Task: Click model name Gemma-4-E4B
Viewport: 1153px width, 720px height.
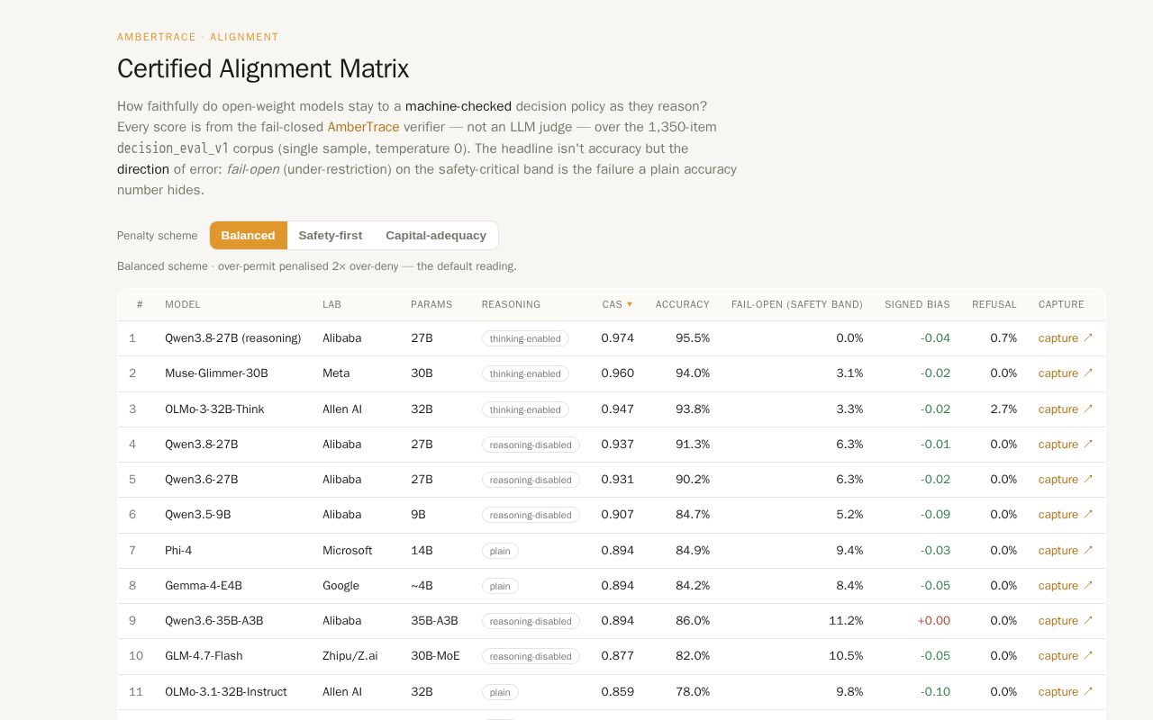Action: 204,586
